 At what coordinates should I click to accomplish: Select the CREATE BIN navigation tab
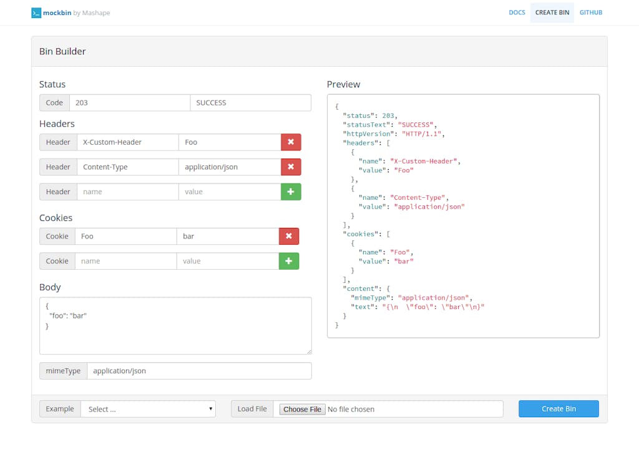tap(552, 12)
